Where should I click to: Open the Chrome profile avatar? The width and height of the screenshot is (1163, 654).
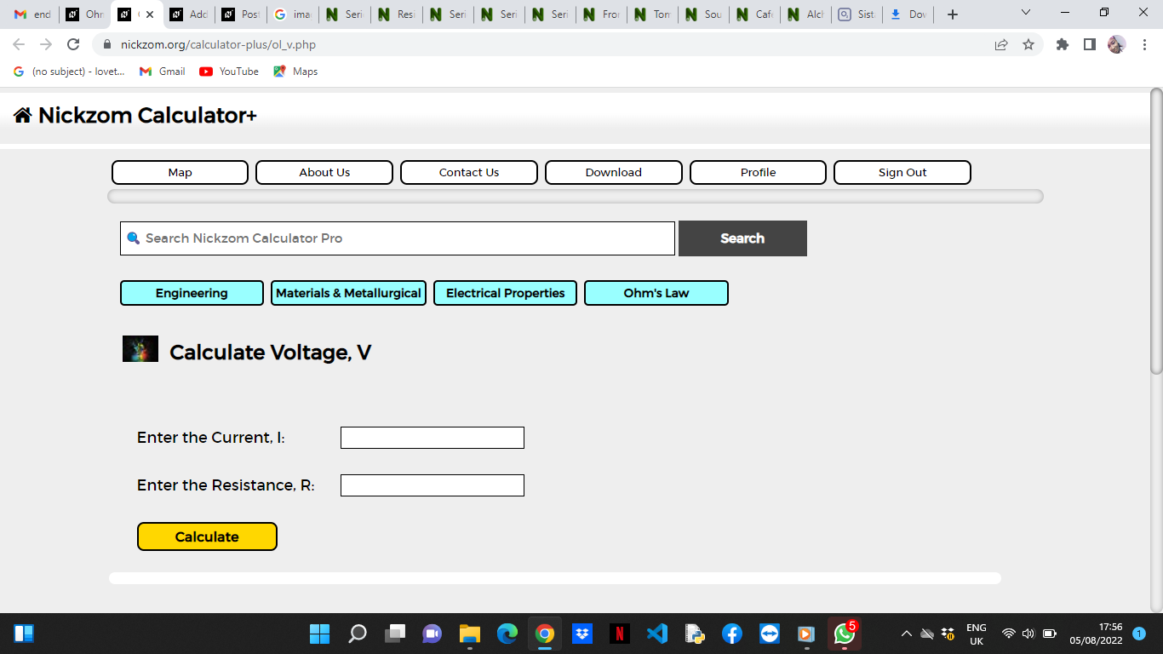pyautogui.click(x=1116, y=44)
